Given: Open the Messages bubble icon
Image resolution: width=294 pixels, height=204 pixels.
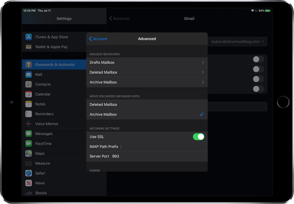Looking at the screenshot, I should 28,134.
